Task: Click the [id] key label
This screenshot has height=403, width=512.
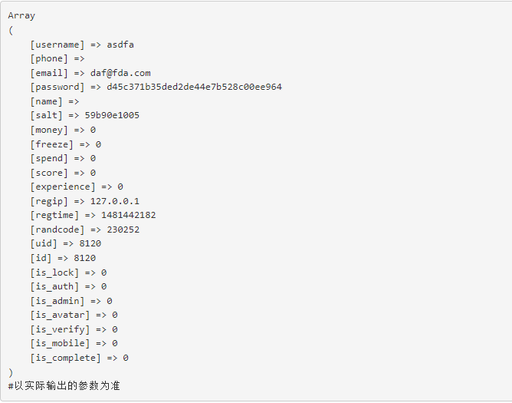Action: coord(41,258)
